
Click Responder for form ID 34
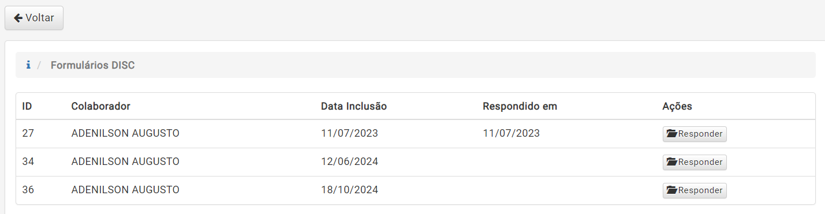[695, 162]
